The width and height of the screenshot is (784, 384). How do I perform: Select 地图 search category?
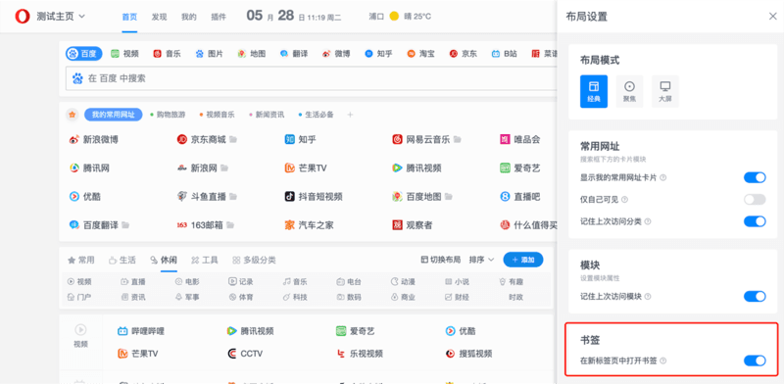pyautogui.click(x=252, y=54)
